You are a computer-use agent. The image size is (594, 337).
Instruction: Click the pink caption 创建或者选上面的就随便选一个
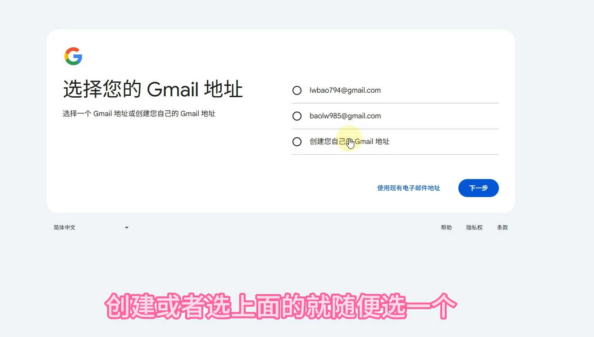click(x=281, y=307)
